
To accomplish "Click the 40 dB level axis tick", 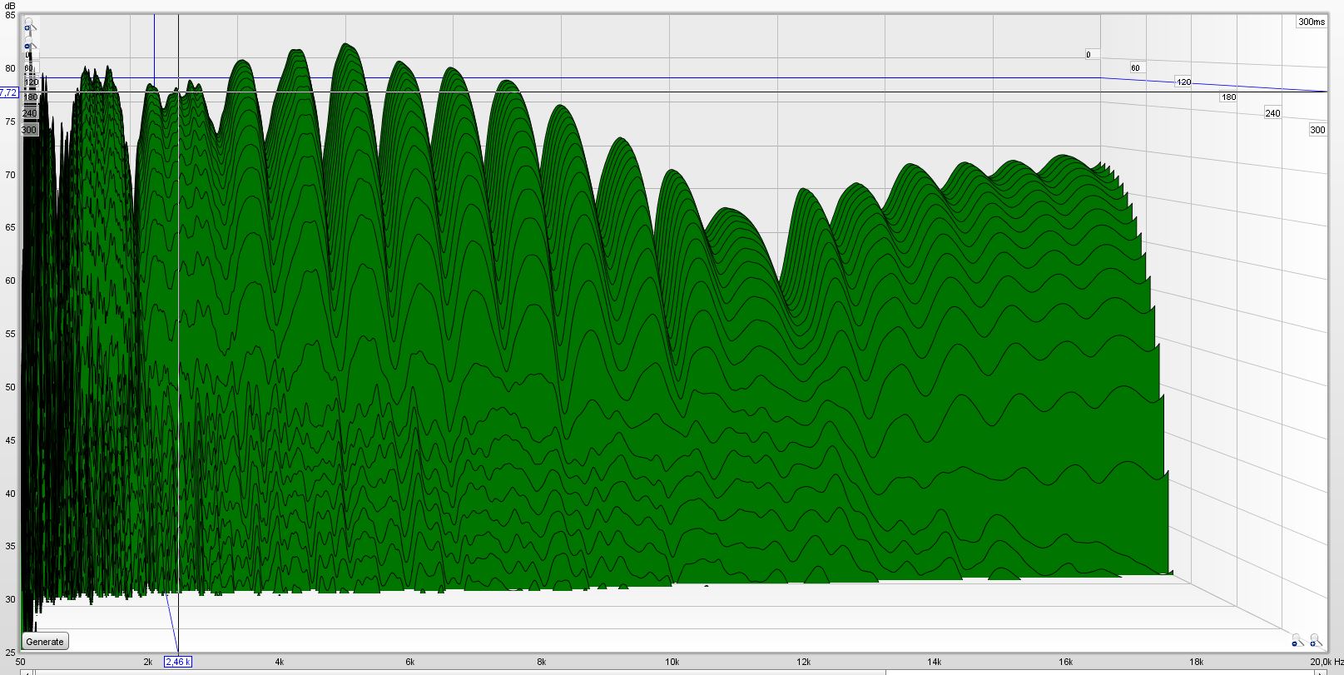I will (x=10, y=494).
